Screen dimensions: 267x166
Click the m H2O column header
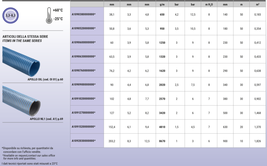pyautogui.click(x=209, y=5)
